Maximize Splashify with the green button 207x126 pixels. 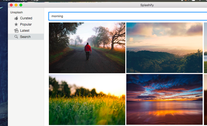pos(21,5)
